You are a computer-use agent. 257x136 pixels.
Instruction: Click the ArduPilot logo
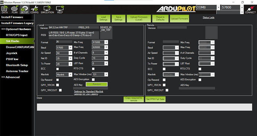[176, 9]
